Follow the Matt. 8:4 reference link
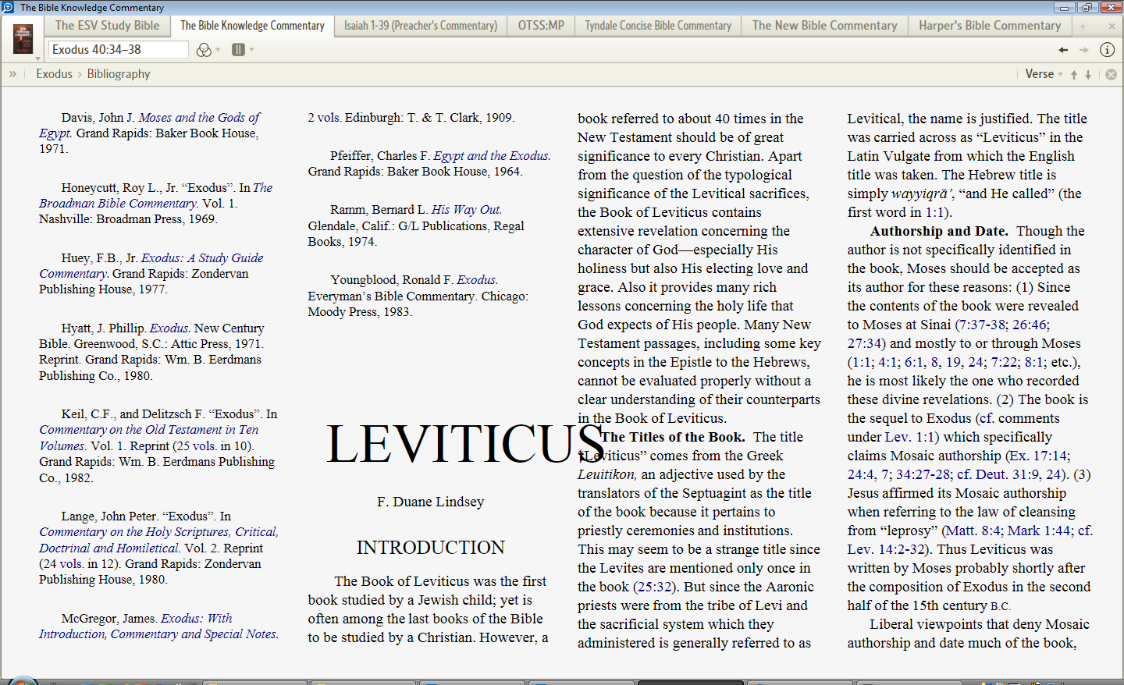1124x685 pixels. point(973,531)
